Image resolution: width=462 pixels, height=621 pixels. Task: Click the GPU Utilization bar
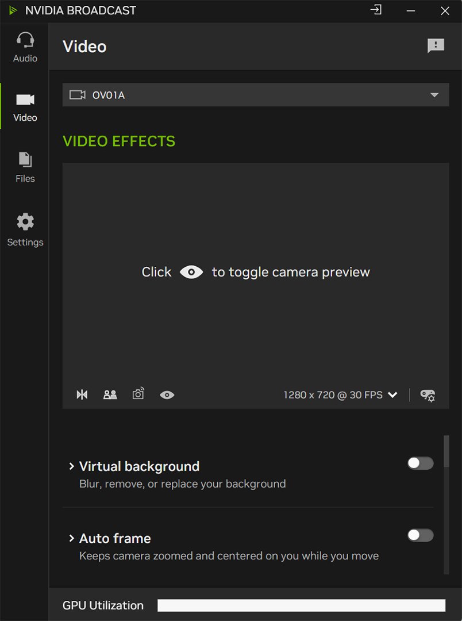[301, 605]
